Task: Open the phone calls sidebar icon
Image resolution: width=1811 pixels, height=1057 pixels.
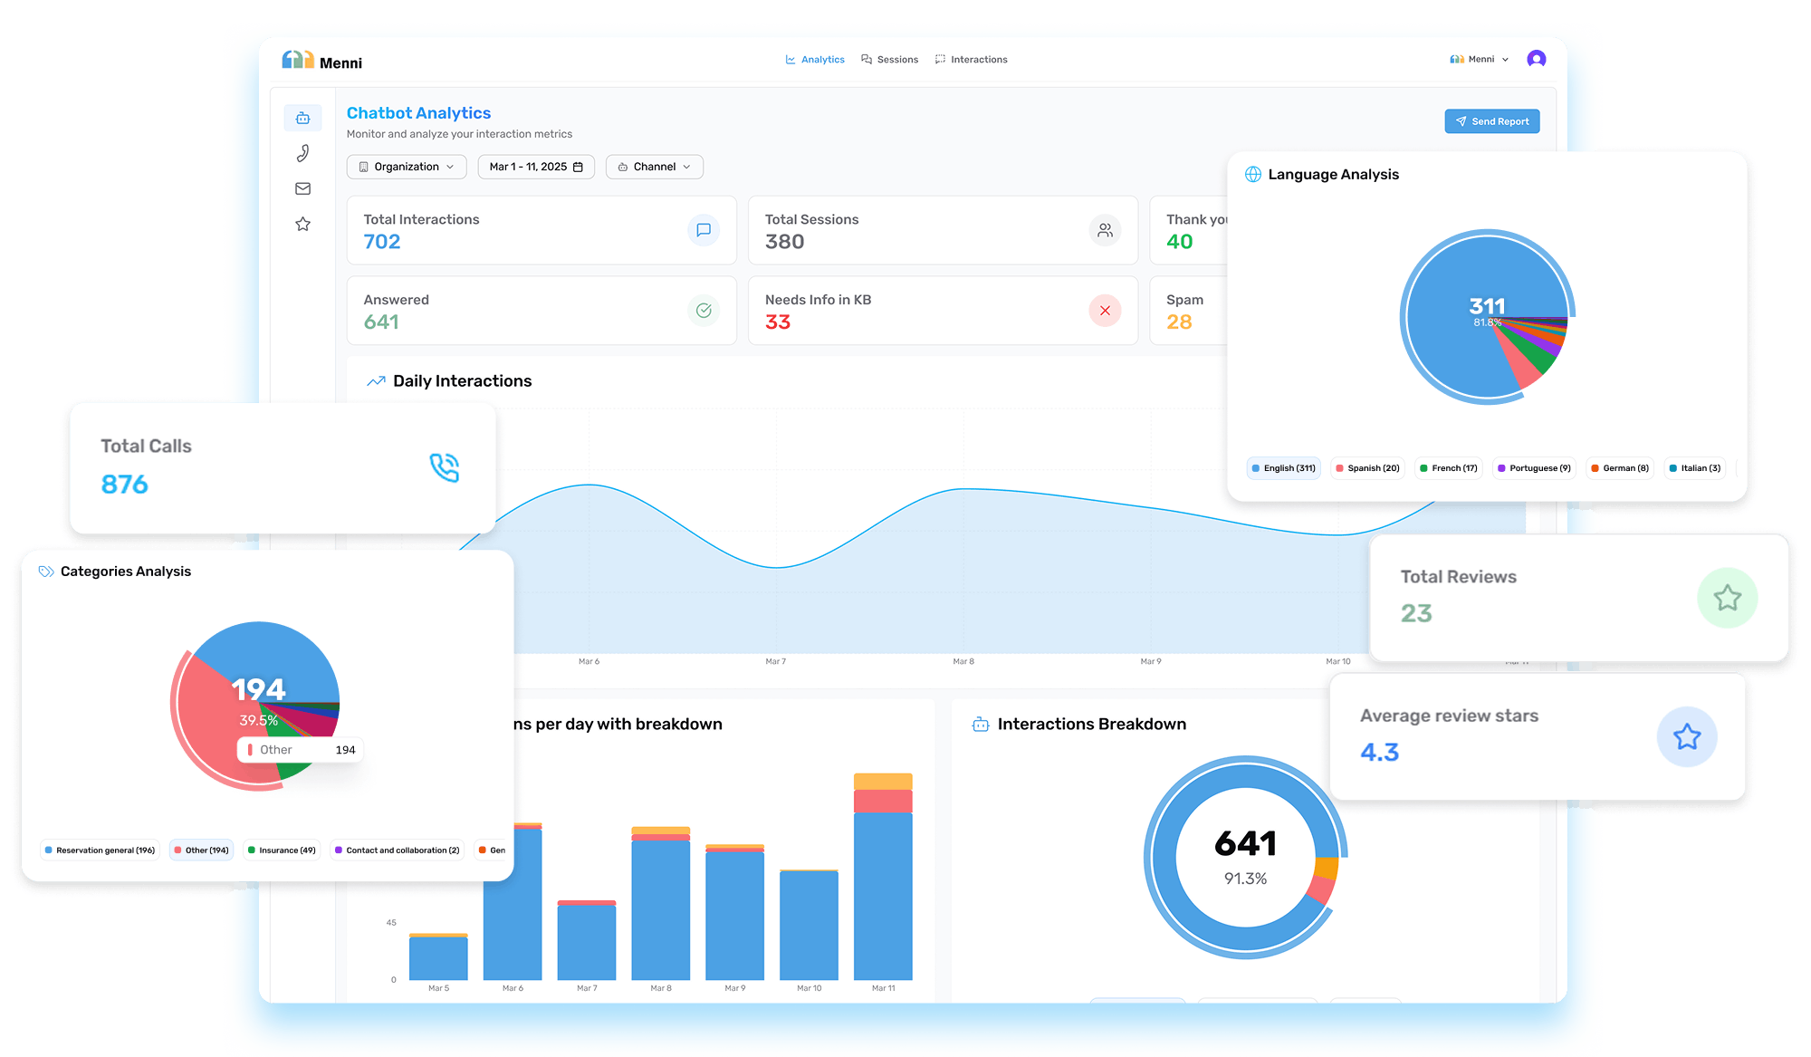Action: coord(302,153)
